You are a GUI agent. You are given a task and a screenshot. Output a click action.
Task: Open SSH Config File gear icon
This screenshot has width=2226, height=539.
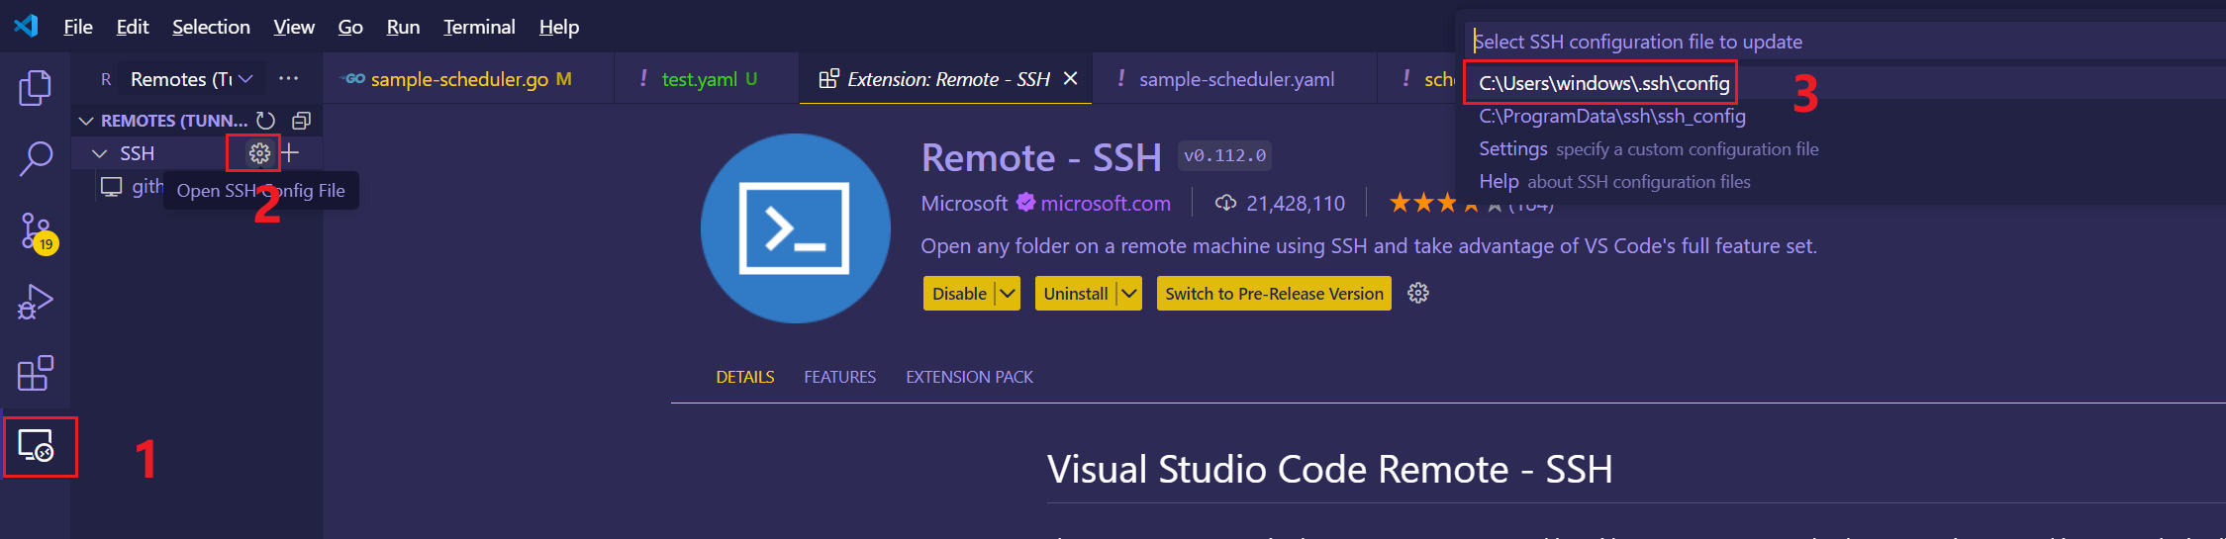coord(259,153)
